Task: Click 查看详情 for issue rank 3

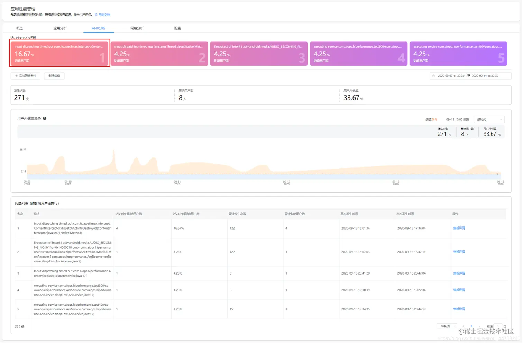Action: click(x=459, y=273)
